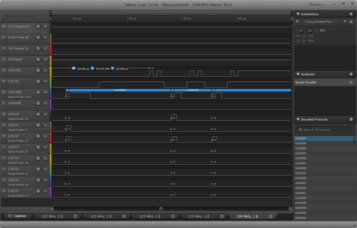Open Timing Marker Pair dropdown arrow
This screenshot has width=357, height=228.
[x=345, y=21]
